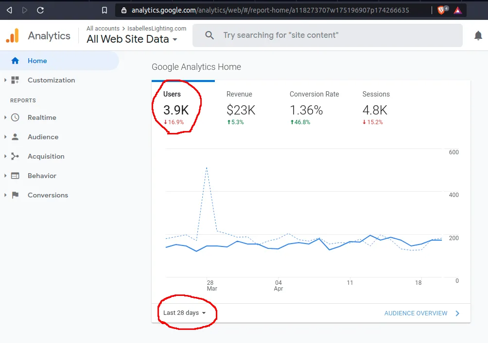Click the Brave shields icon in address bar
488x343 pixels.
tap(442, 10)
